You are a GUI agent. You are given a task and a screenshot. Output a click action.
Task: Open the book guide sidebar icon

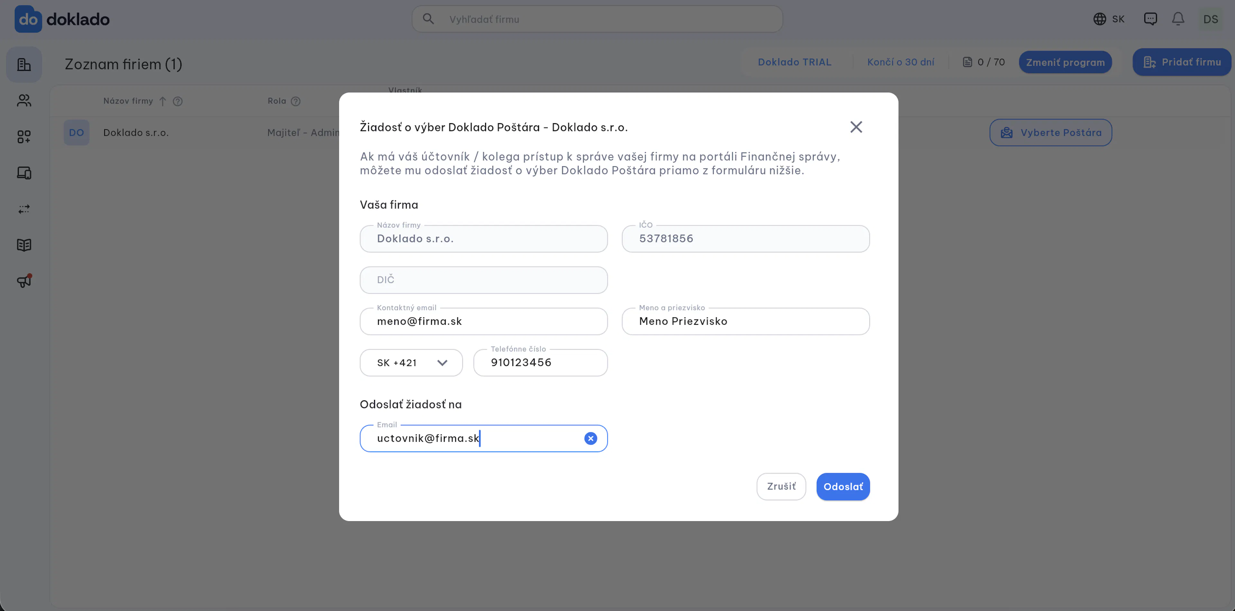pyautogui.click(x=24, y=245)
